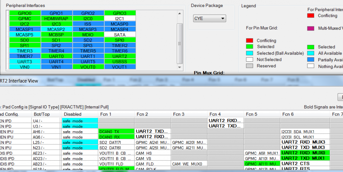Click the MCASP5 peripheral interface
The image size is (343, 172).
(x=25, y=35)
